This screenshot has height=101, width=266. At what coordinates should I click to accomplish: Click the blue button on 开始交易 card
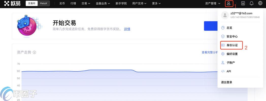tap(211, 26)
